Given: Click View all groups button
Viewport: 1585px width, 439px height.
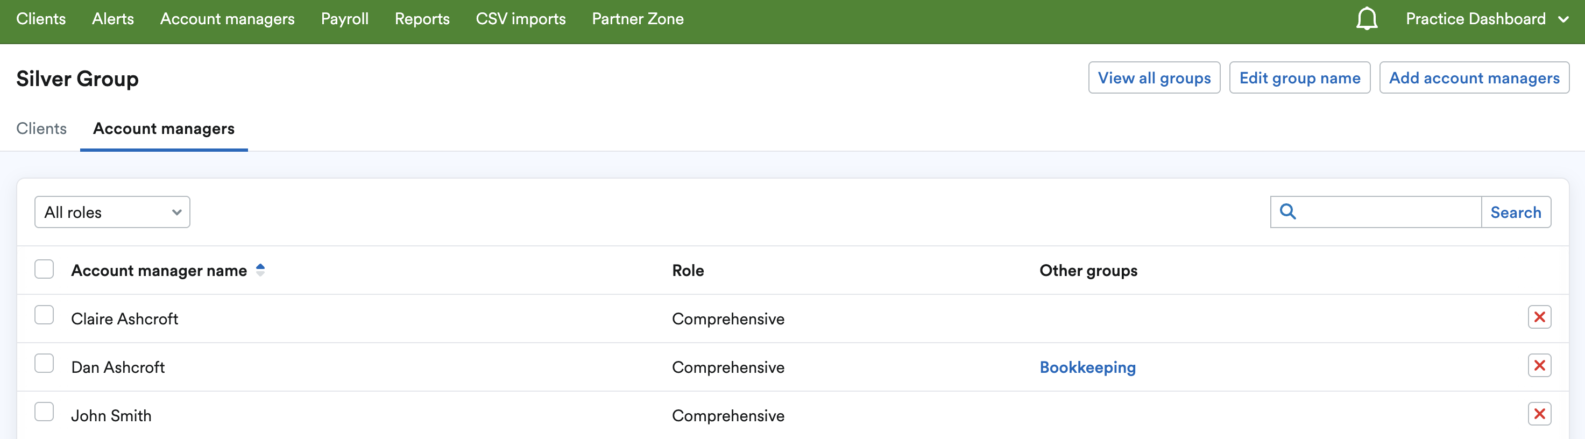Looking at the screenshot, I should (1154, 78).
